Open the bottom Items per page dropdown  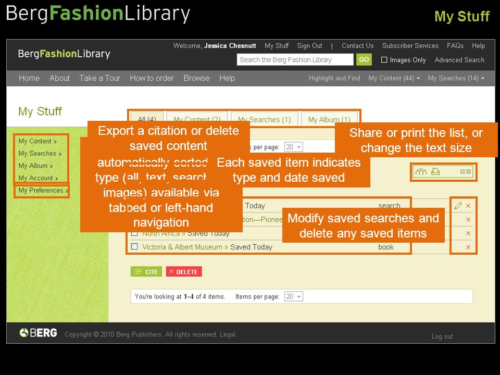pos(293,296)
